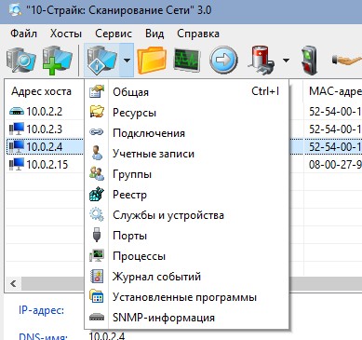Expand the host information dropdown arrow

pyautogui.click(x=127, y=61)
